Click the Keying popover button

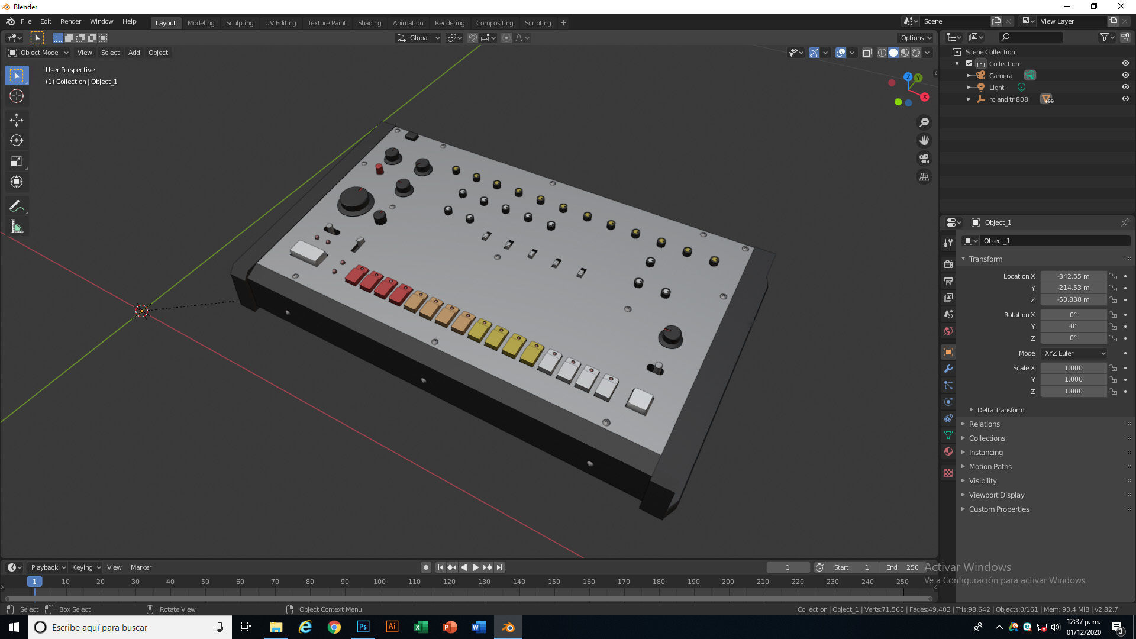86,567
